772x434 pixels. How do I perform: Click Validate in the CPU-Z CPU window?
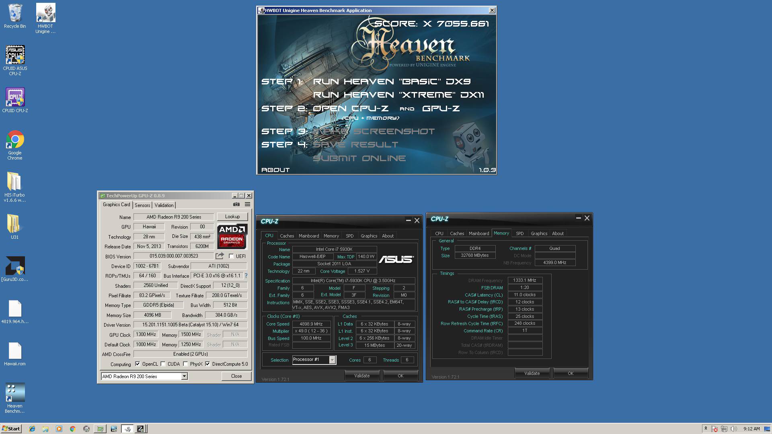[x=362, y=376]
